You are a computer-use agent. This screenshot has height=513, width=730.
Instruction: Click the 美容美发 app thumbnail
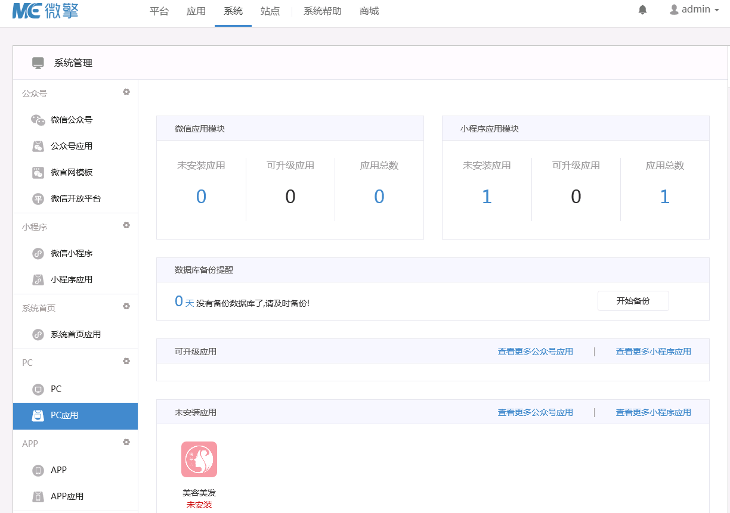[199, 459]
